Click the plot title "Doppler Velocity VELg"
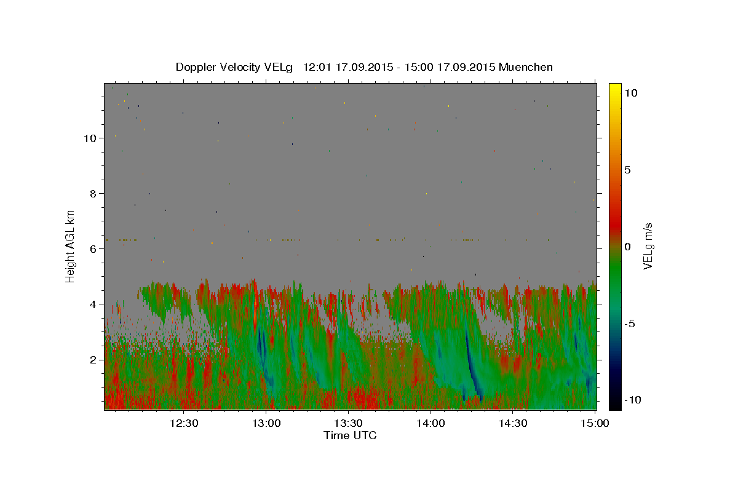 pos(235,67)
